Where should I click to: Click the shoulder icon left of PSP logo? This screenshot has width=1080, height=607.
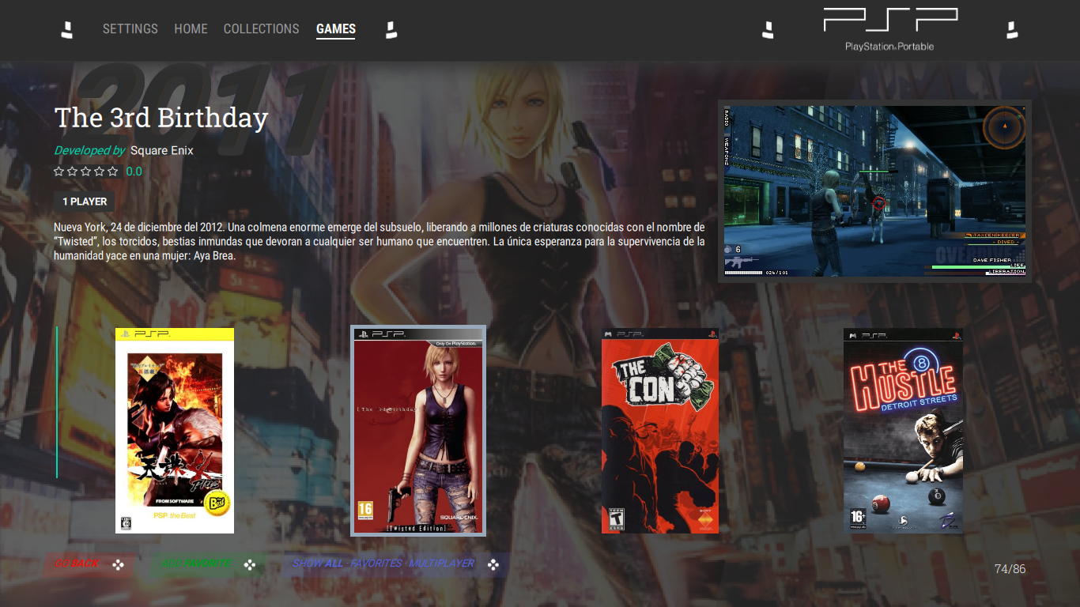(768, 30)
